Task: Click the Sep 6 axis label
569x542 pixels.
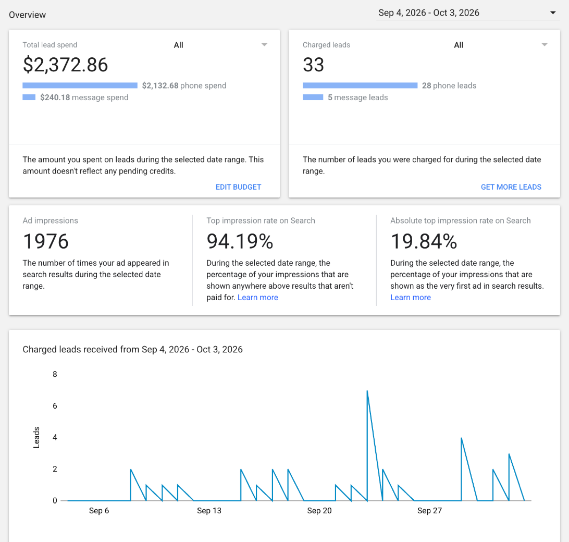Action: tap(98, 510)
